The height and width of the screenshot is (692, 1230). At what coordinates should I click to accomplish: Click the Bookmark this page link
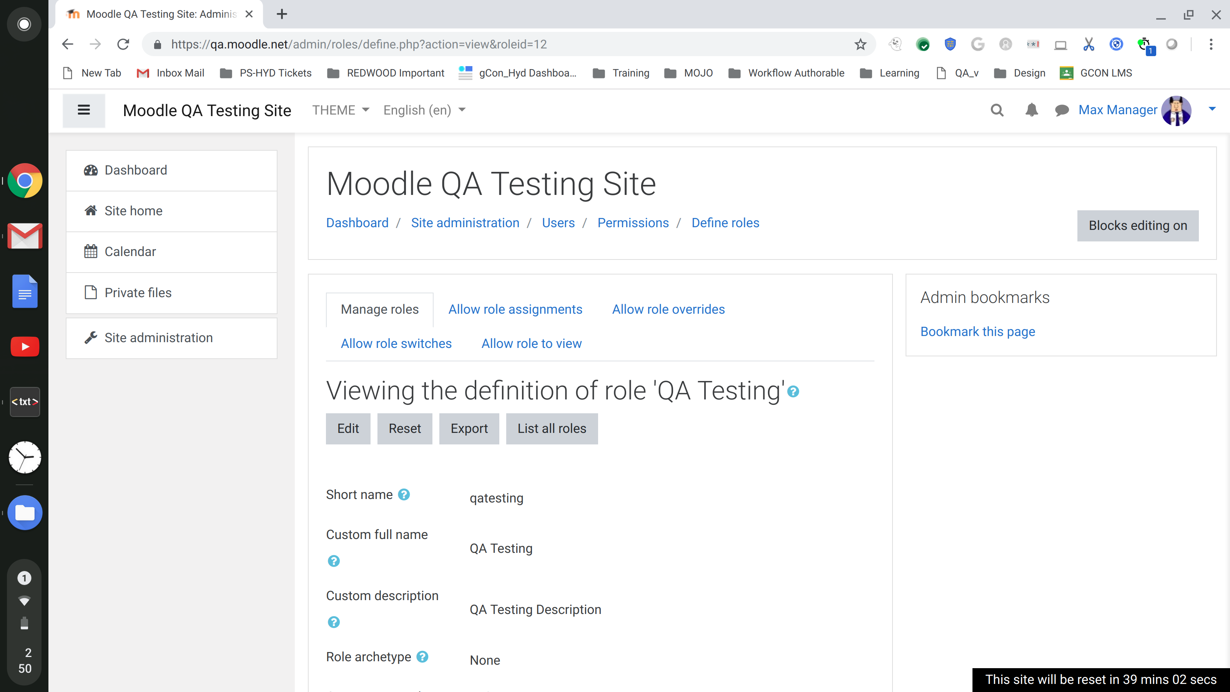(977, 331)
